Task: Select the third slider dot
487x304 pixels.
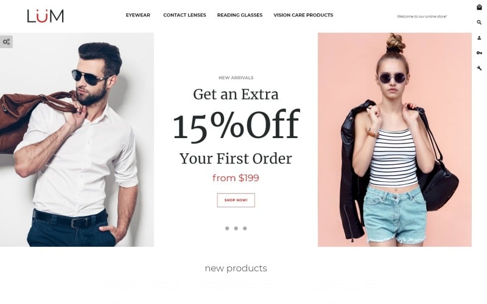Action: pos(245,229)
